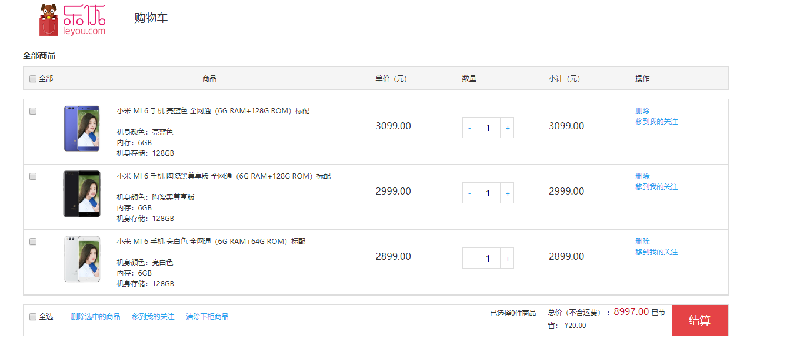Move 亮蓝色 Mi 6 to 我的关注
The width and height of the screenshot is (797, 345).
(656, 122)
